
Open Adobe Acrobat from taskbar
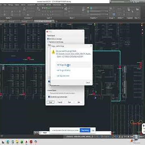coord(31,142)
